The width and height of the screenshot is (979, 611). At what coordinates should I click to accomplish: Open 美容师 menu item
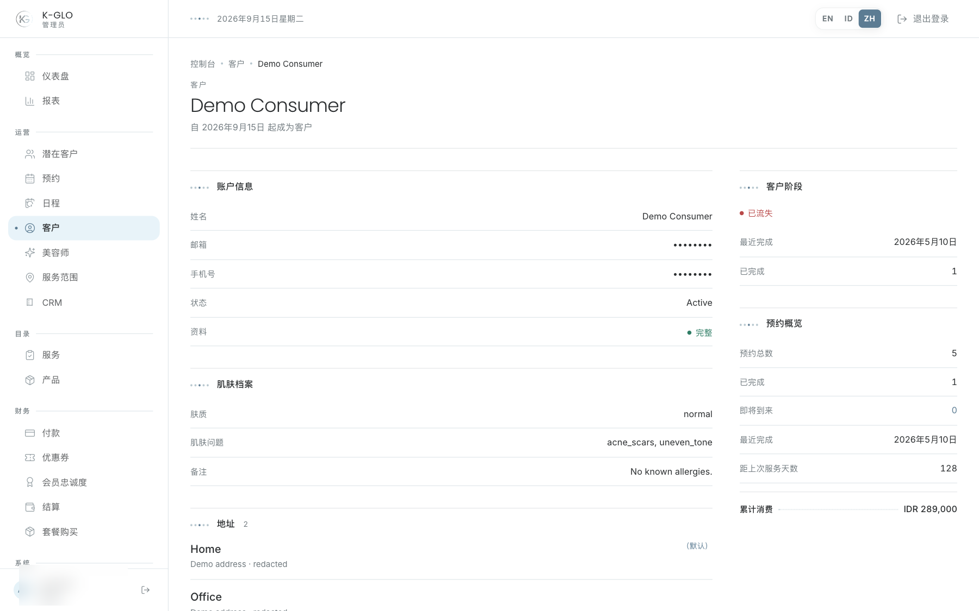(x=84, y=253)
